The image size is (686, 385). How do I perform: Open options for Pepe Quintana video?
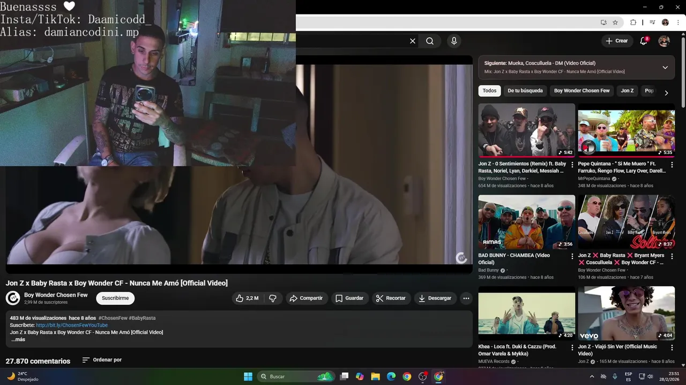pyautogui.click(x=672, y=165)
